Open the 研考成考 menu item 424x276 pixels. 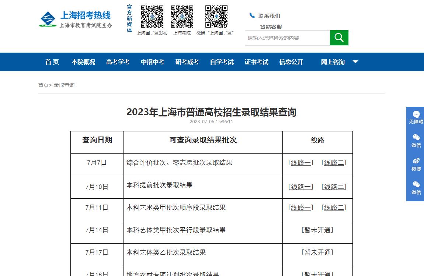[187, 62]
